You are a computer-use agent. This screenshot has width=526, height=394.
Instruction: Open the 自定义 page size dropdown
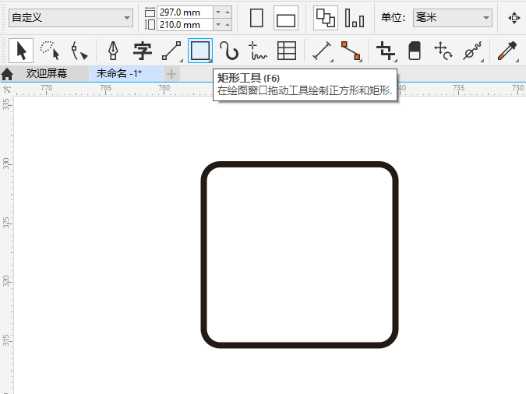point(71,17)
